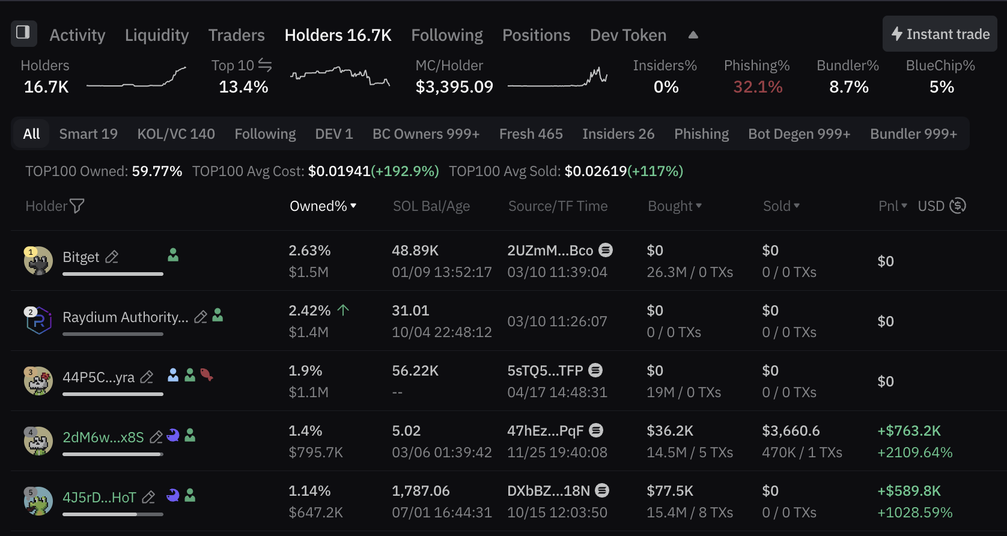Open the Pnl column dropdown
Viewport: 1007px width, 536px height.
coord(893,206)
